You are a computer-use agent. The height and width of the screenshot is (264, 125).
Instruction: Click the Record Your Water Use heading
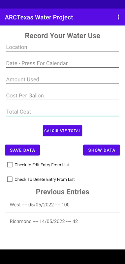click(x=62, y=36)
